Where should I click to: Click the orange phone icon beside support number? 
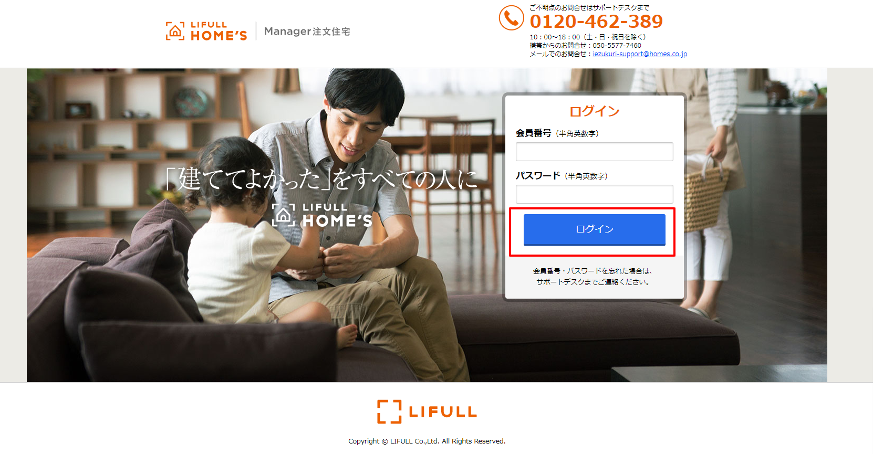[x=511, y=18]
